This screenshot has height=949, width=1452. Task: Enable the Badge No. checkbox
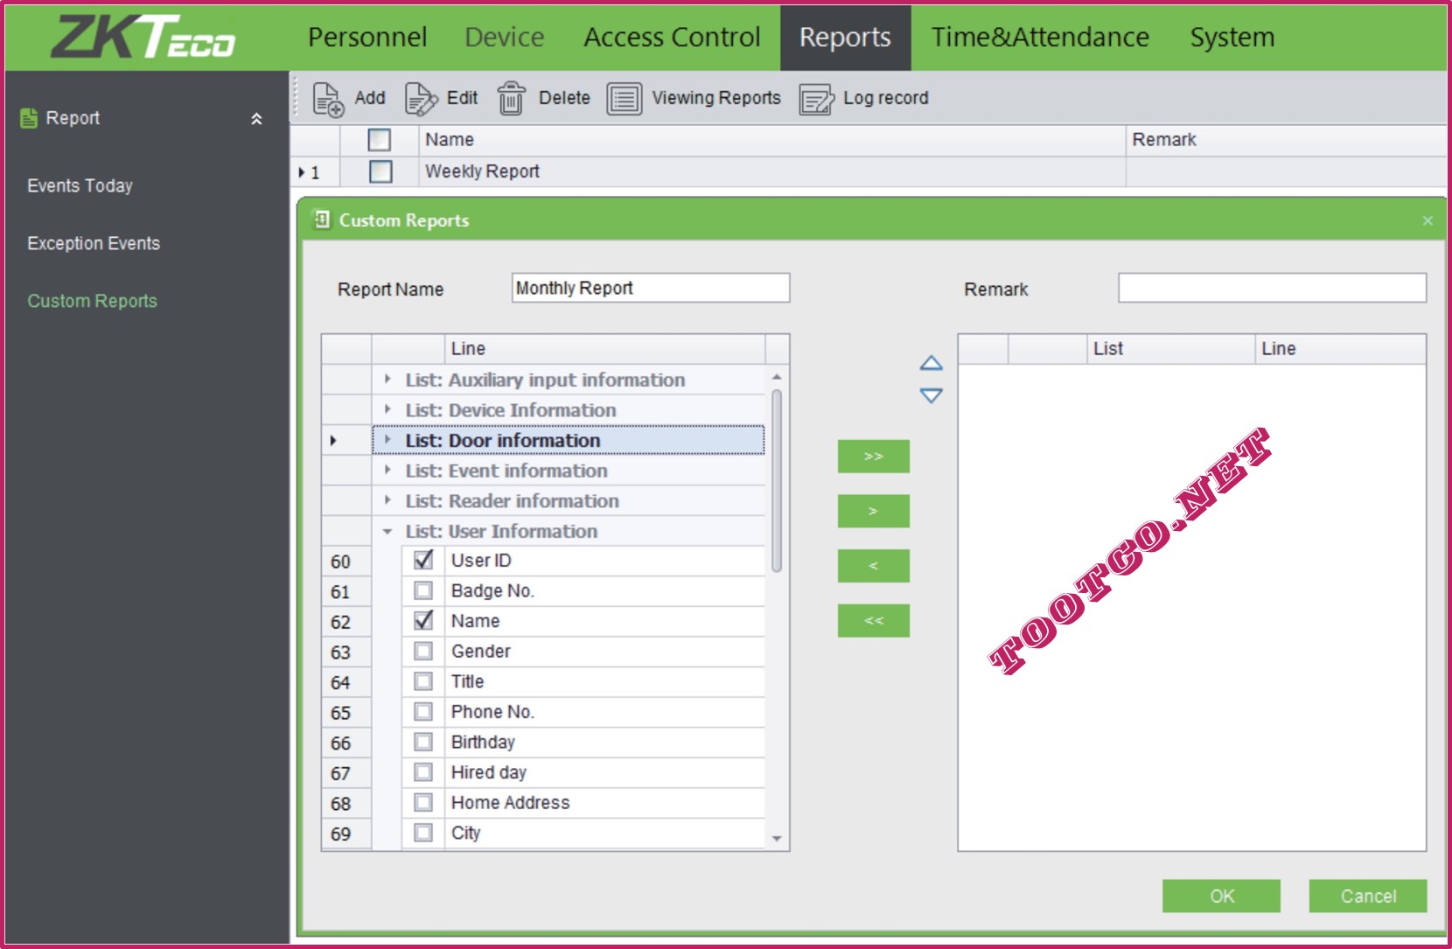[x=423, y=590]
